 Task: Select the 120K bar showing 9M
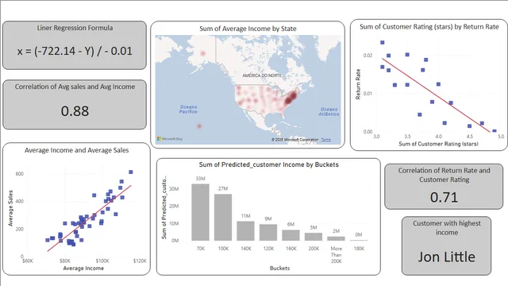coord(268,233)
